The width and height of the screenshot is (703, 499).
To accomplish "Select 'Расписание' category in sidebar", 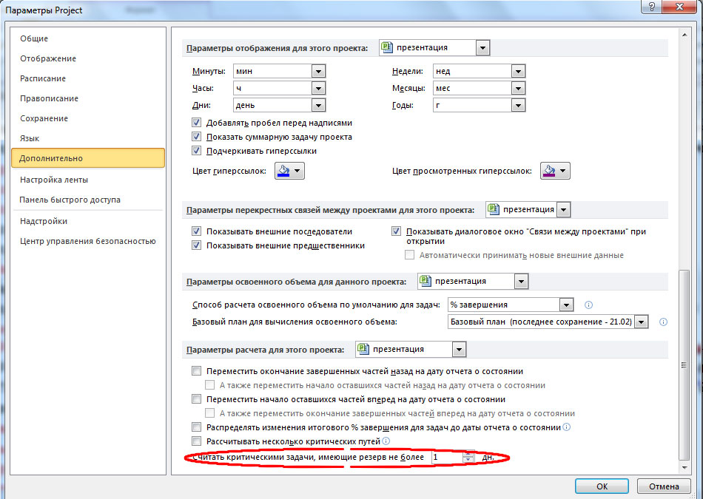I will (88, 78).
